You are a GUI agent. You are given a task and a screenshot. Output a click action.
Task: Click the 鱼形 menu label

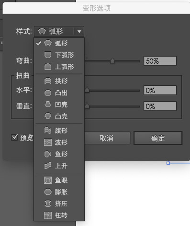61,154
